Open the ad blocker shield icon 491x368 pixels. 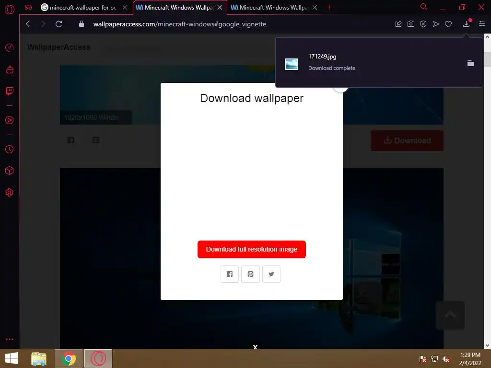[423, 24]
